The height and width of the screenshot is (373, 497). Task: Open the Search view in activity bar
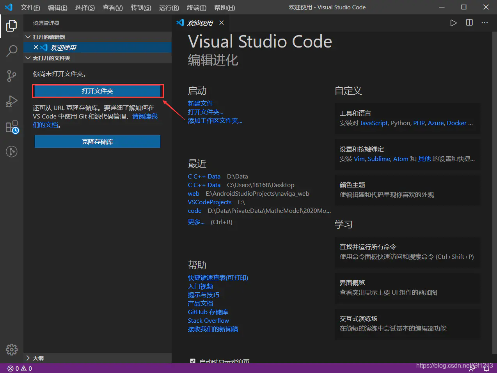12,51
